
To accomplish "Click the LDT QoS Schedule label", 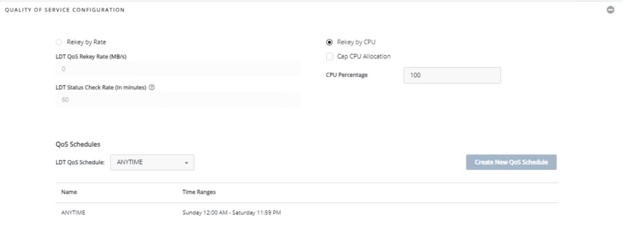I will (80, 162).
